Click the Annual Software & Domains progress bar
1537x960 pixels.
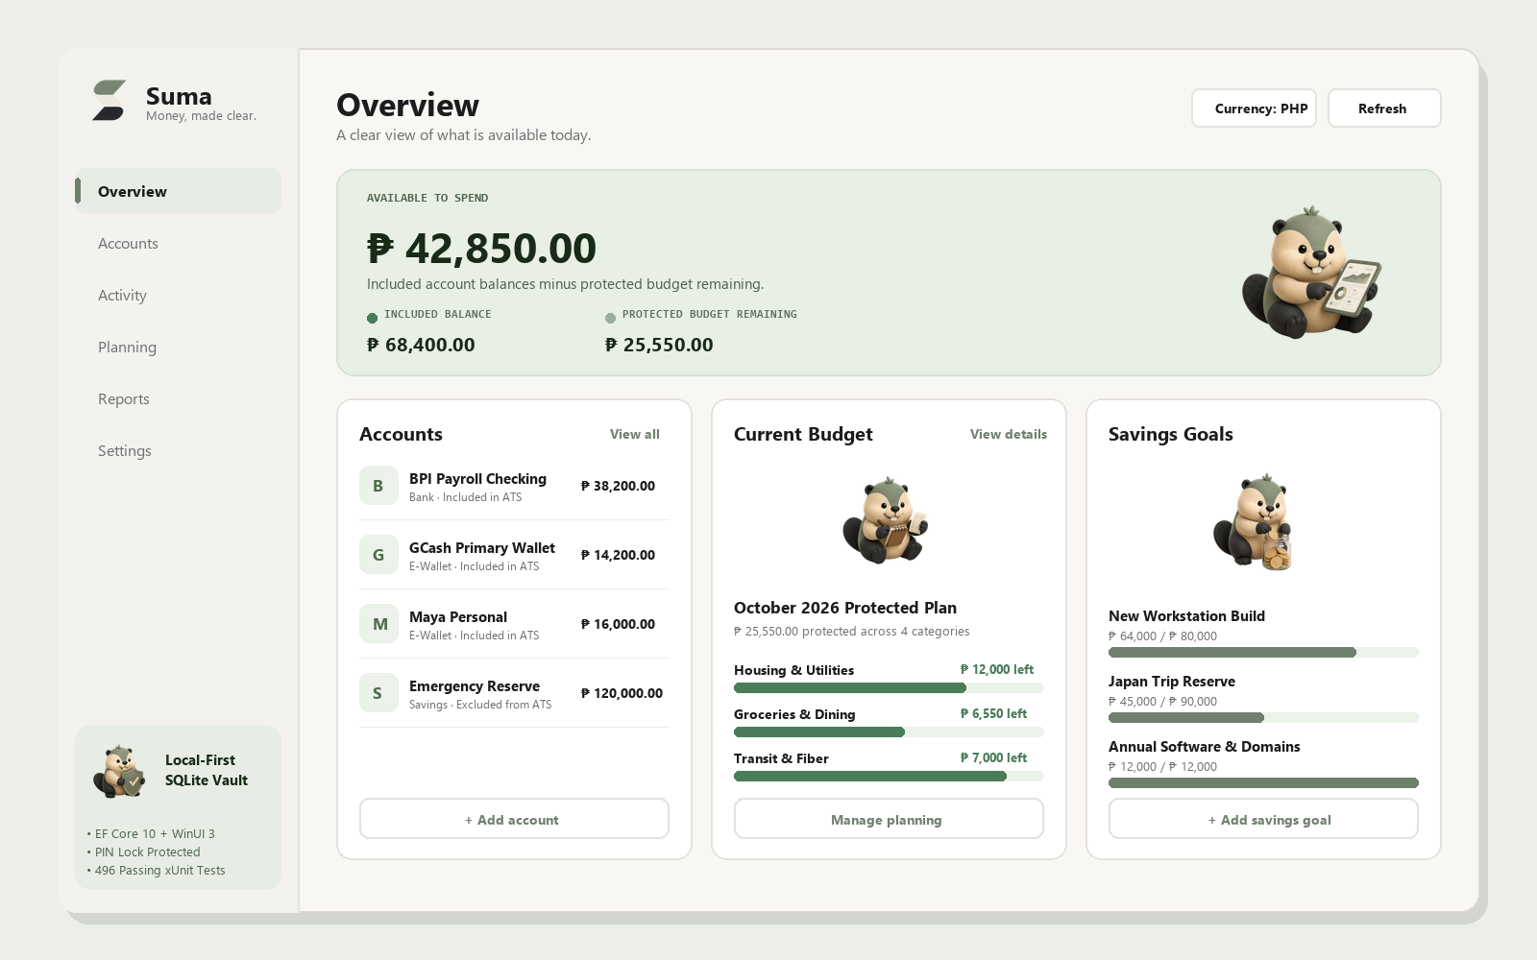[1263, 782]
